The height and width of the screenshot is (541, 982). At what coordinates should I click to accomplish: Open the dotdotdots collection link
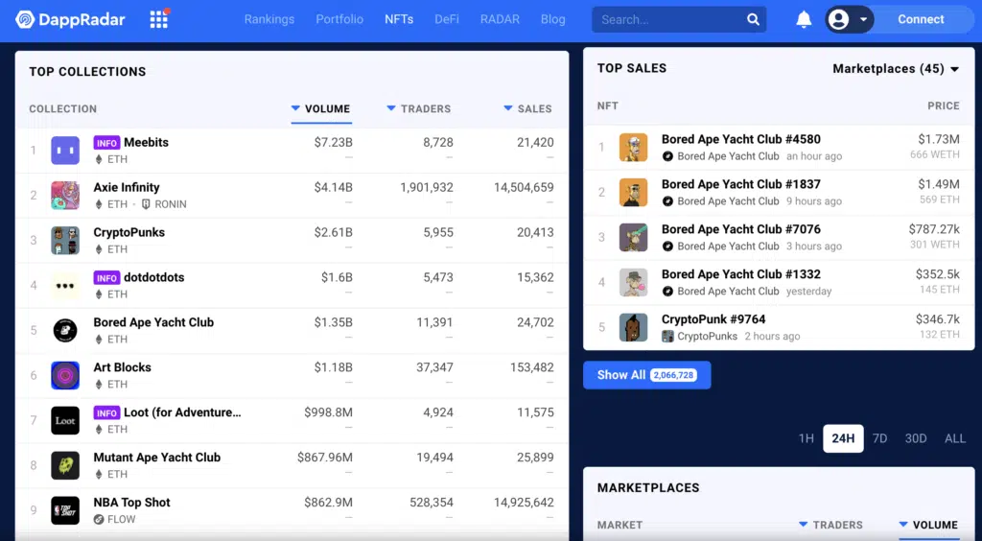[154, 277]
